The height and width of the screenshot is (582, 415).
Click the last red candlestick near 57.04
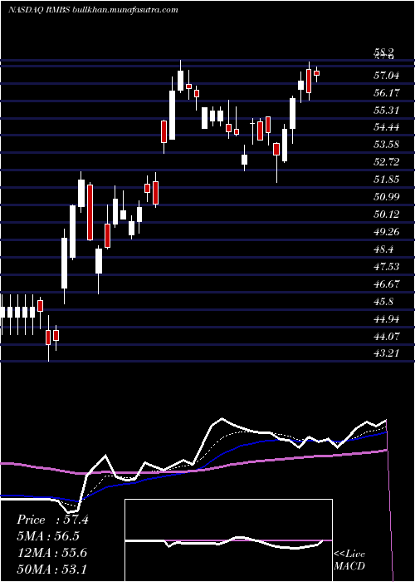317,73
